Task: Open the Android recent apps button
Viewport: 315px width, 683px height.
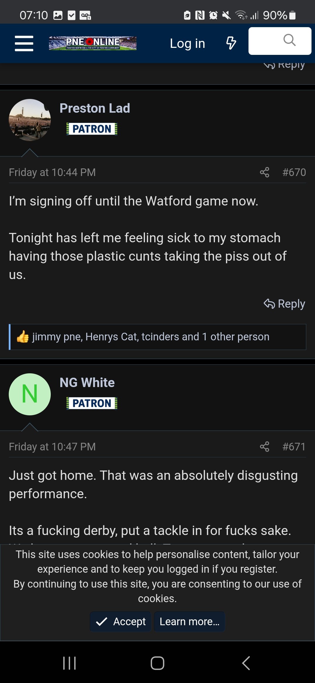Action: 69,663
